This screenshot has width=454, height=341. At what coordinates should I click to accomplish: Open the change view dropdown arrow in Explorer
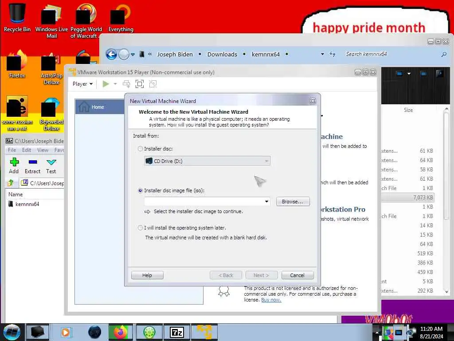pyautogui.click(x=409, y=74)
